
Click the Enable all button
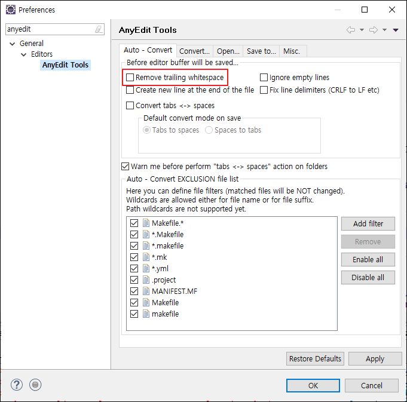point(368,259)
